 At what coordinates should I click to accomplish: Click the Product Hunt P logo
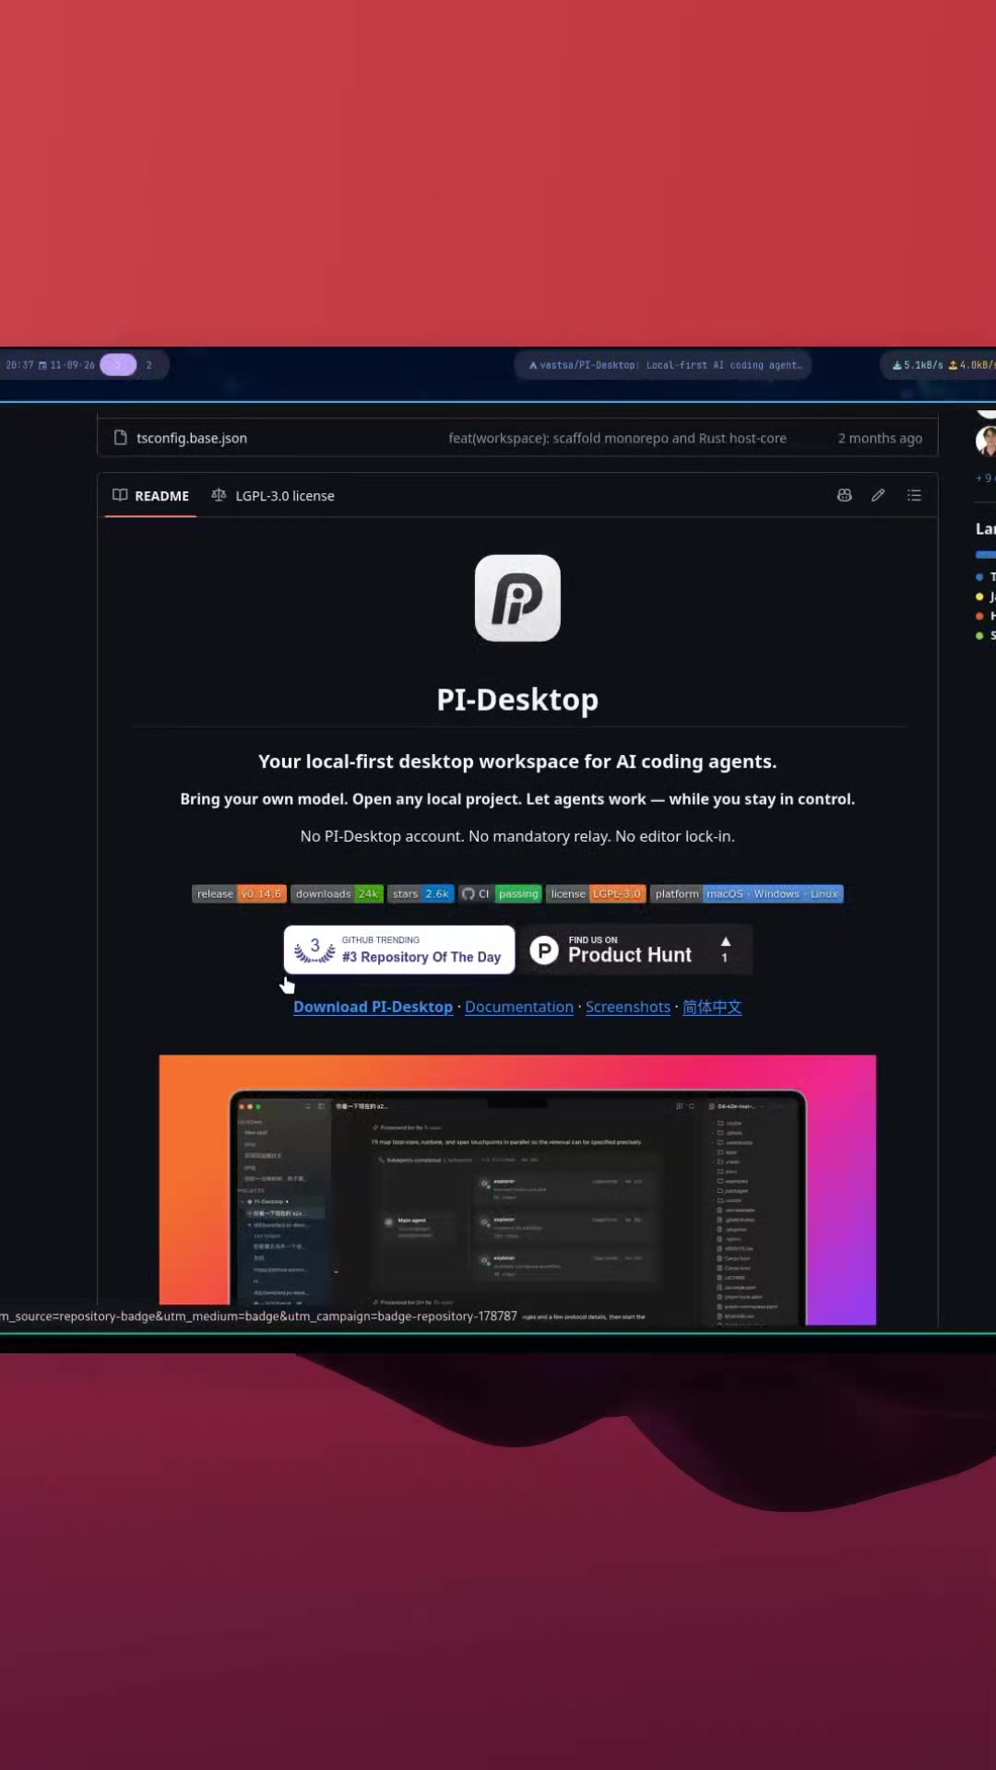[544, 950]
